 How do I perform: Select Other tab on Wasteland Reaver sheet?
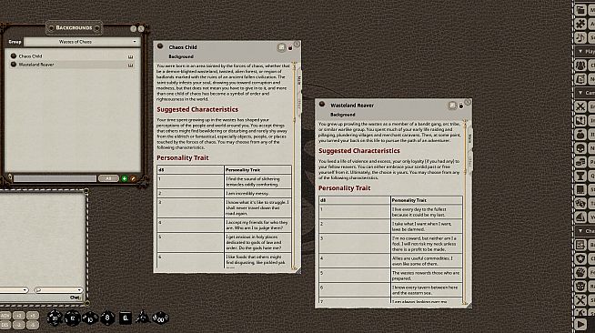(469, 162)
